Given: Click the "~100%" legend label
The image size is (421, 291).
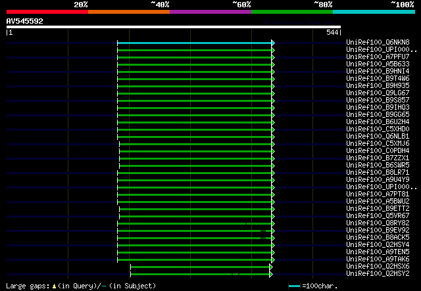Looking at the screenshot, I should coord(403,5).
